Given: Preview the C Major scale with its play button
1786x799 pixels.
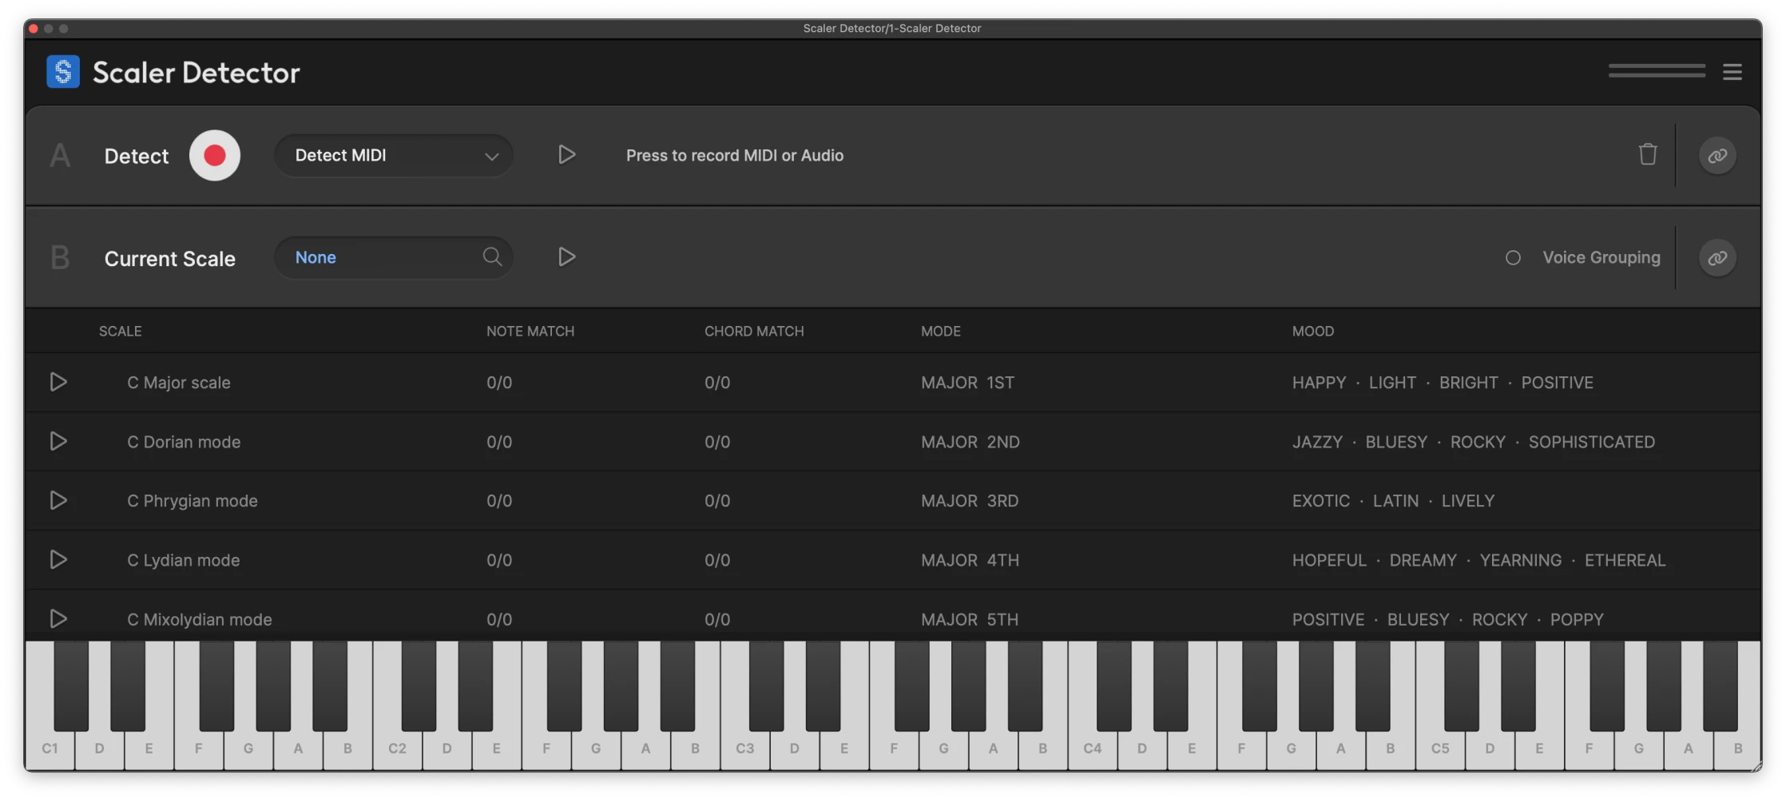Looking at the screenshot, I should point(58,382).
